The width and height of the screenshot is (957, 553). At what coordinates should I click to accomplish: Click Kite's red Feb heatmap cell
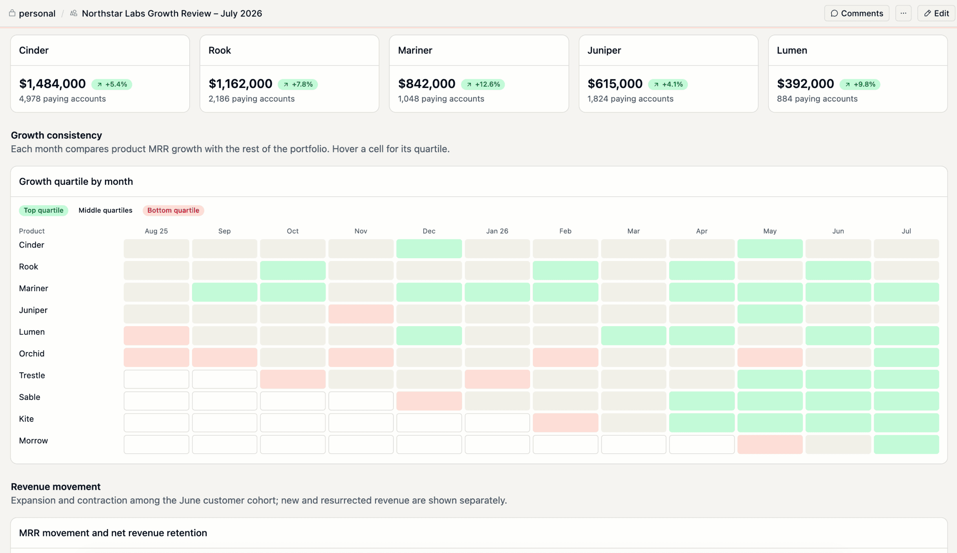point(565,423)
